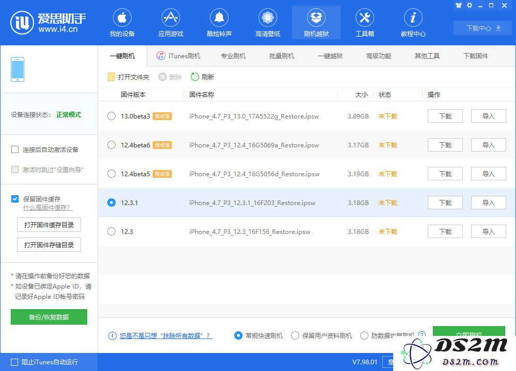Import firmware for 12.4beta6 row
This screenshot has width=516, height=371.
coord(488,145)
